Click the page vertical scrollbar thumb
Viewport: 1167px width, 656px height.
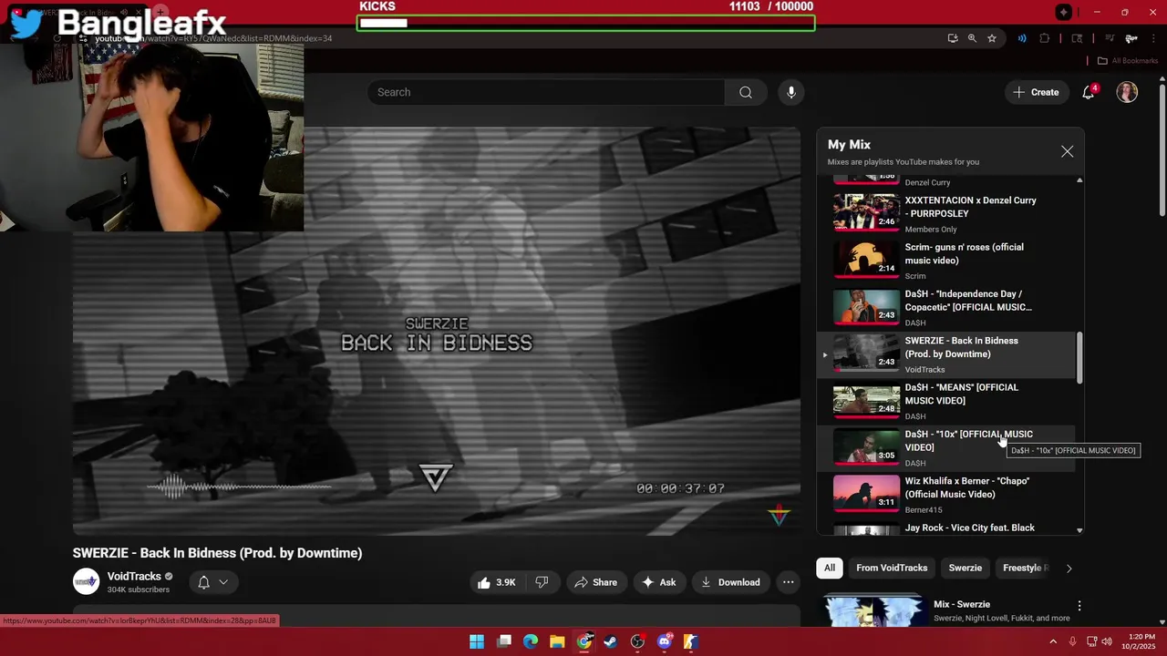click(1162, 150)
